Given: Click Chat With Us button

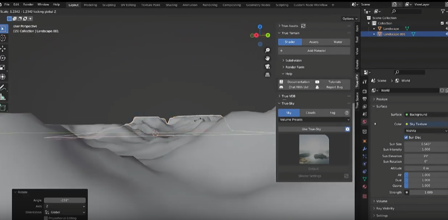Looking at the screenshot, I should (296, 87).
